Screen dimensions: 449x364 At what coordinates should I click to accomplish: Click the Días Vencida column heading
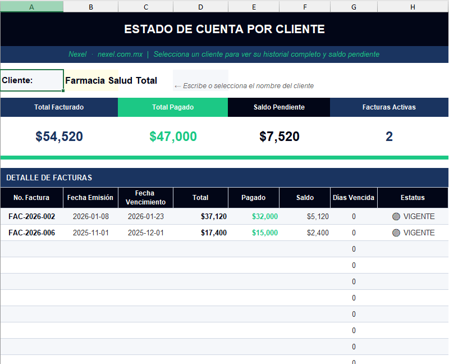(354, 198)
